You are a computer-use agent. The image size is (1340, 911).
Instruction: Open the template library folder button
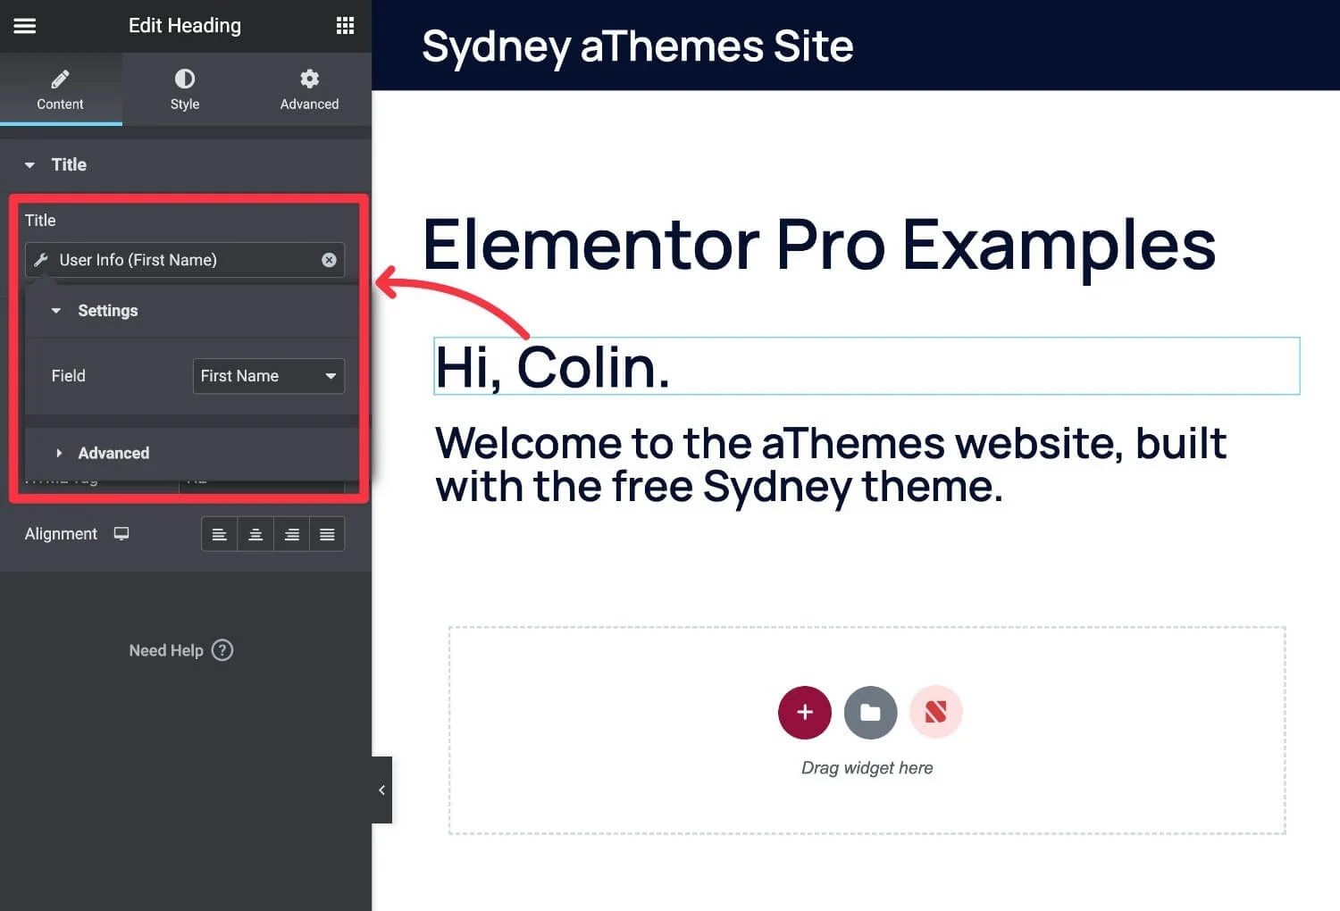(x=870, y=712)
